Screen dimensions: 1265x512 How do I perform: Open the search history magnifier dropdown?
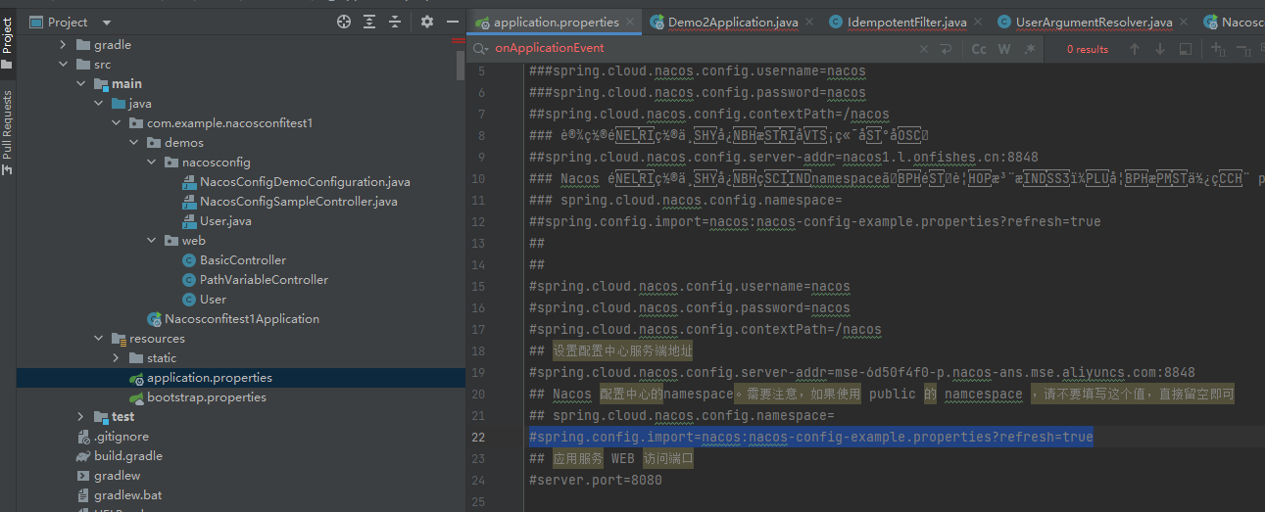[480, 48]
